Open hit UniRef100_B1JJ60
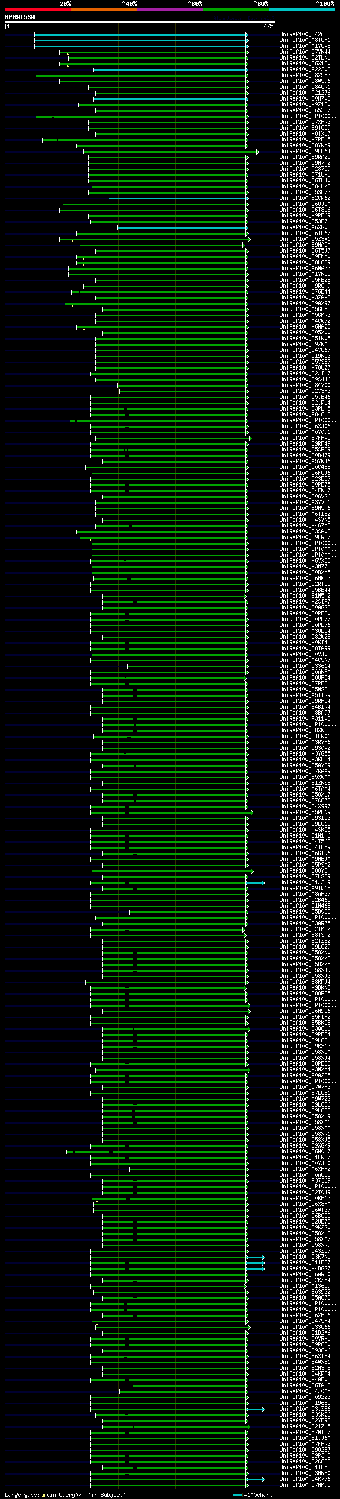The image size is (340, 1499). pos(305,1438)
